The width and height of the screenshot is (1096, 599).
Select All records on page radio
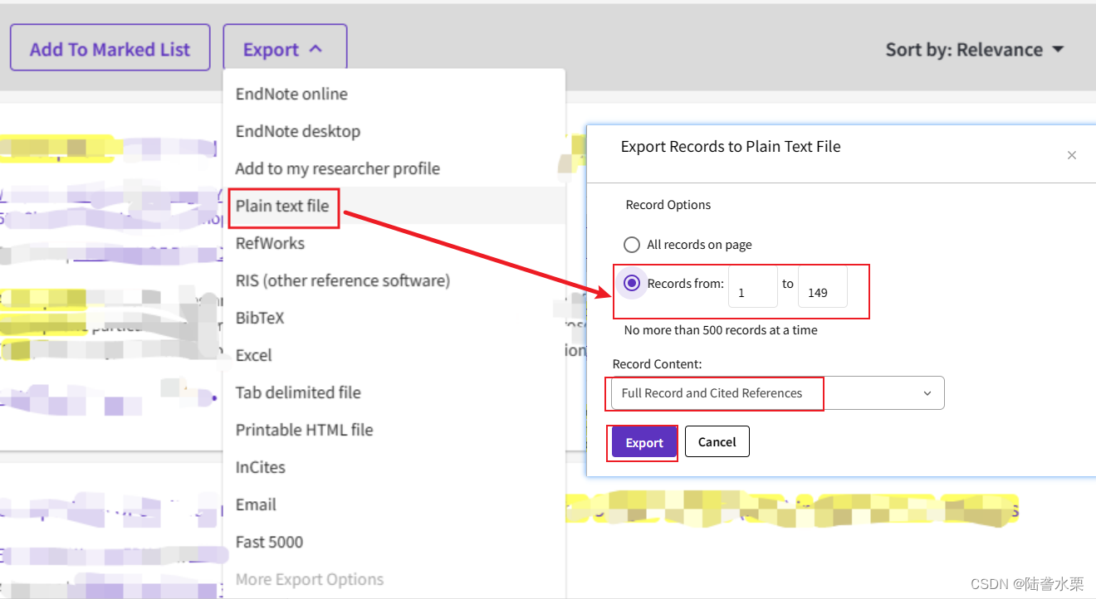pos(632,245)
